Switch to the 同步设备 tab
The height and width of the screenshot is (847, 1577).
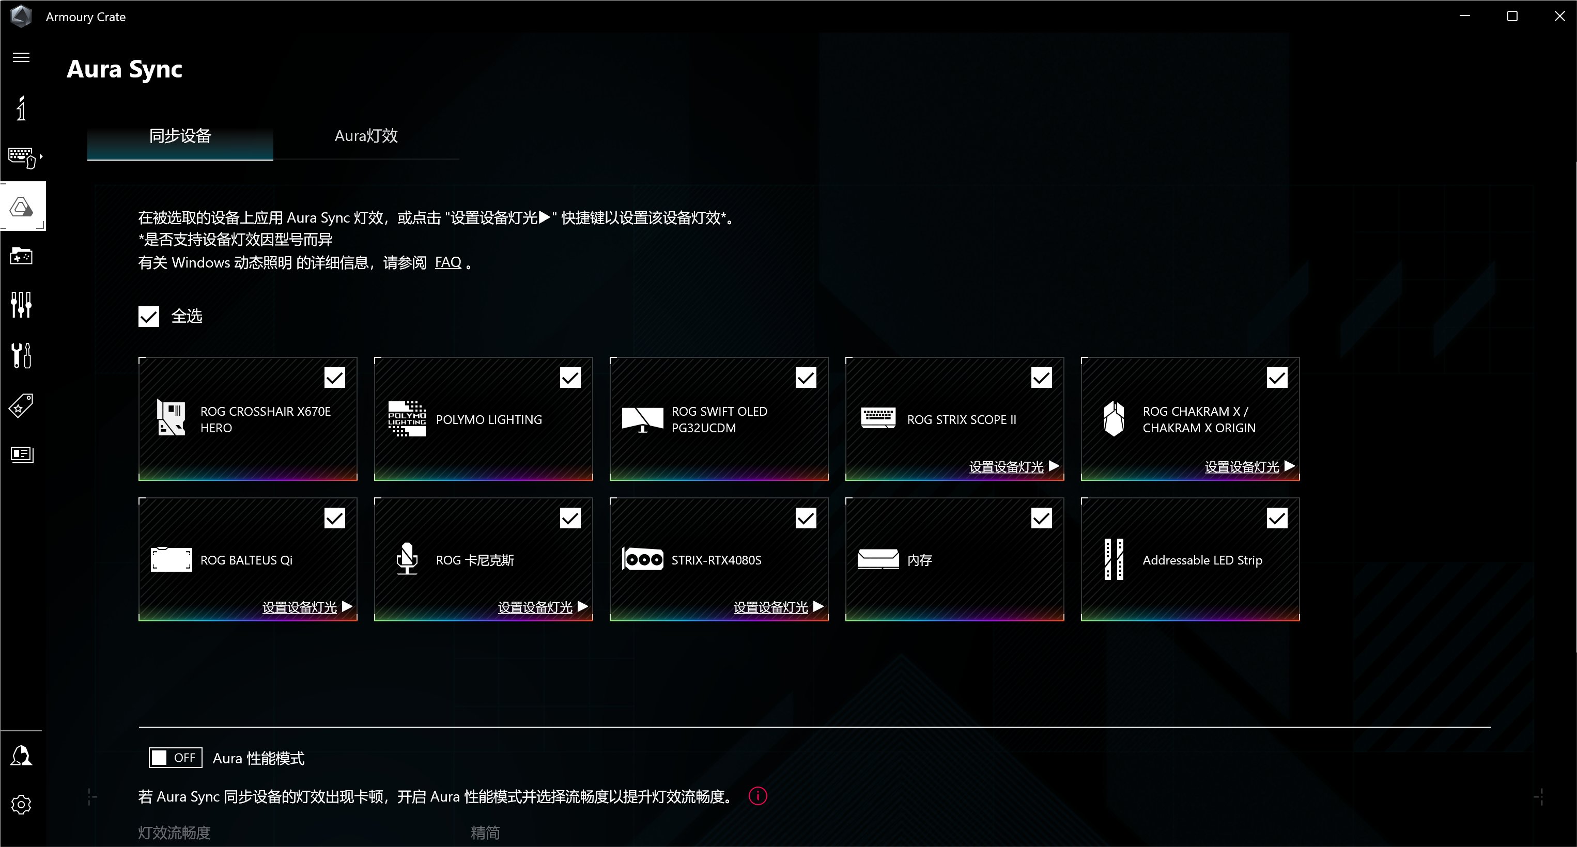180,136
